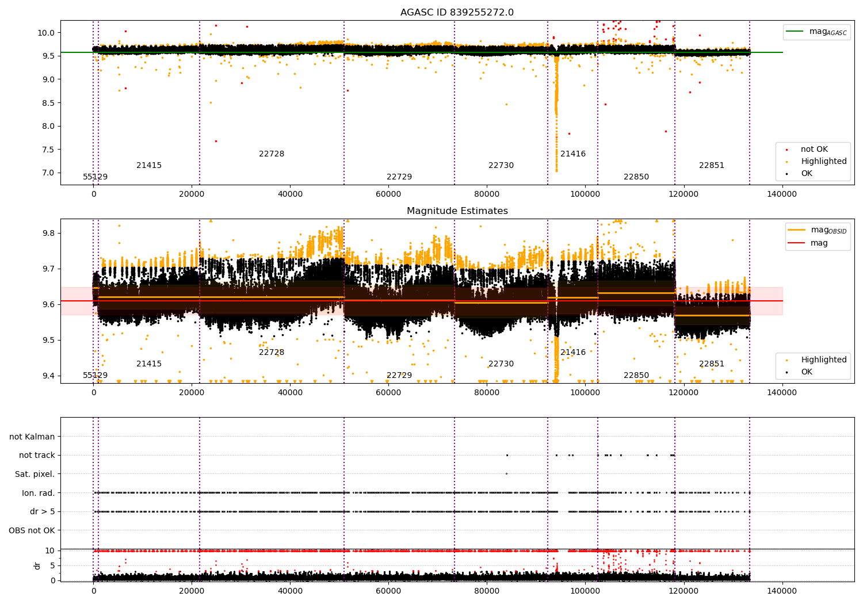This screenshot has width=863, height=604.
Task: Click obsid label 22850 in the top plot
Action: click(x=636, y=177)
